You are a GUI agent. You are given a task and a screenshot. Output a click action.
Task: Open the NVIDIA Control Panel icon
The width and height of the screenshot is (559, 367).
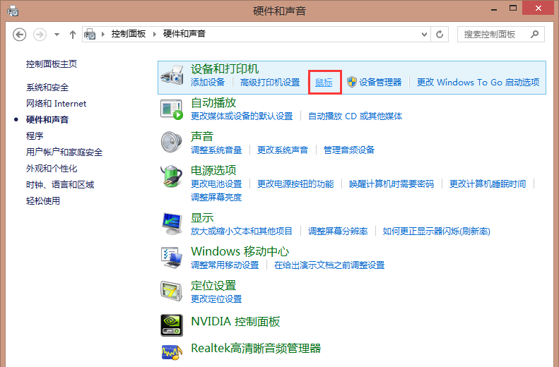(x=172, y=323)
